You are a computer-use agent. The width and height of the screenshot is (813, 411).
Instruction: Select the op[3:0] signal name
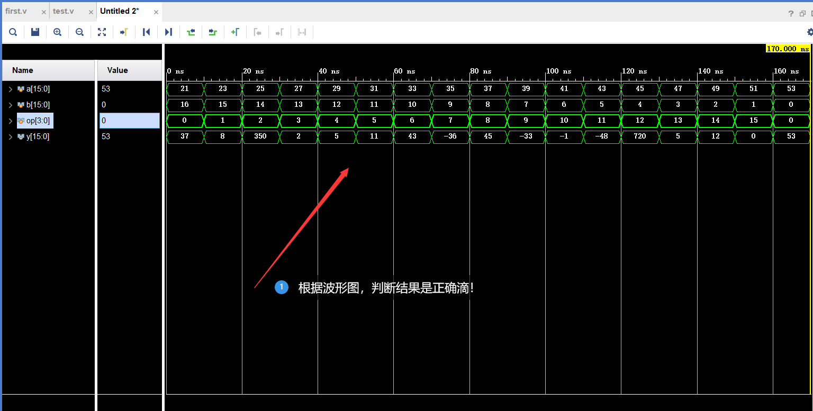tap(34, 121)
